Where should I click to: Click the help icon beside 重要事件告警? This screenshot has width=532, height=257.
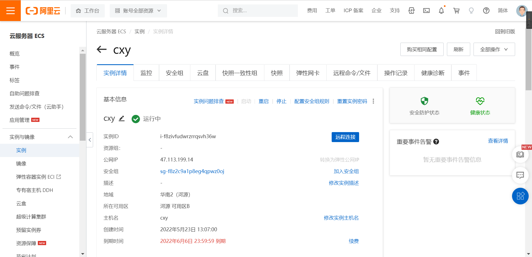click(x=436, y=142)
